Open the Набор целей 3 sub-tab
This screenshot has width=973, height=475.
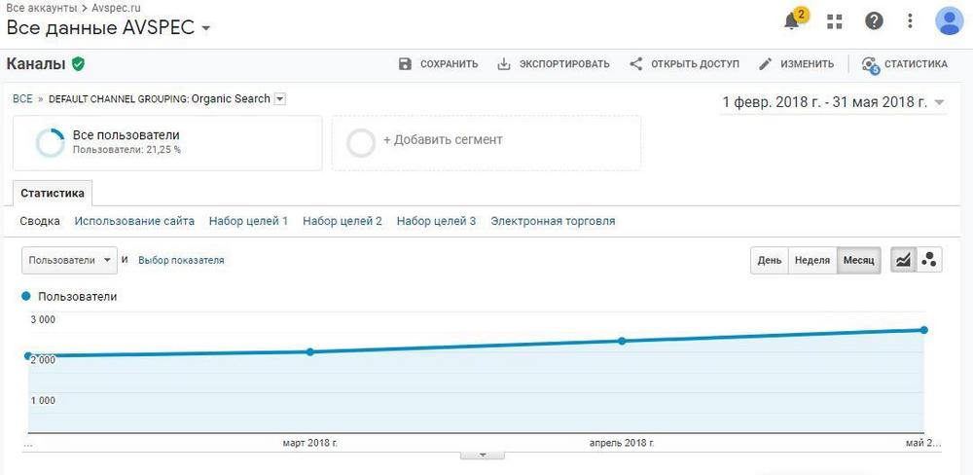tap(436, 221)
